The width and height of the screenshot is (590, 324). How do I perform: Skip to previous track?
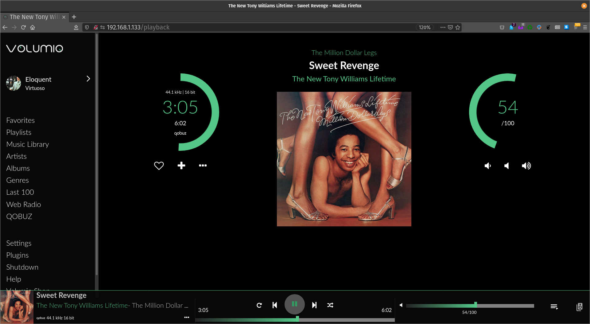click(x=275, y=305)
